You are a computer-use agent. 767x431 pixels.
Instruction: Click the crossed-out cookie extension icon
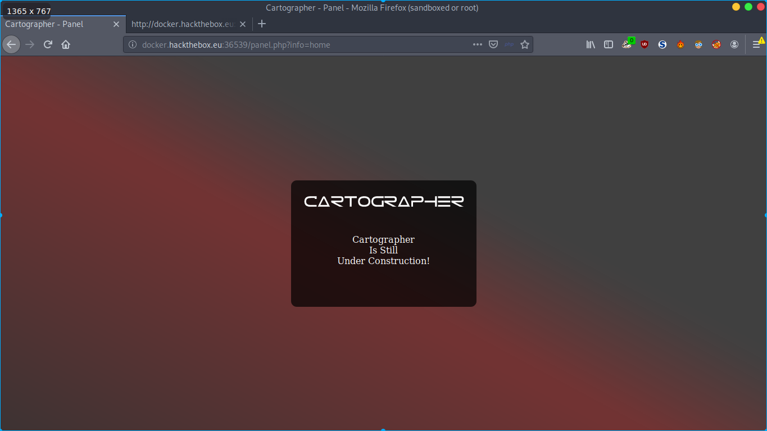[716, 44]
